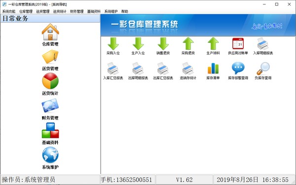Open the 帮助 menu
The width and height of the screenshot is (296, 185).
(x=125, y=11)
